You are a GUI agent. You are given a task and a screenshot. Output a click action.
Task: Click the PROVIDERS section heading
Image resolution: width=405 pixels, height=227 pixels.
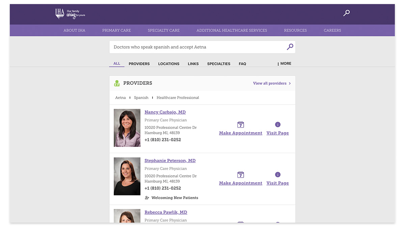[138, 83]
